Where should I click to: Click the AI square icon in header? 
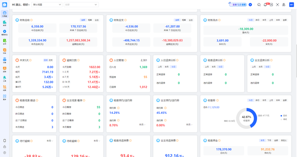tap(272, 5)
